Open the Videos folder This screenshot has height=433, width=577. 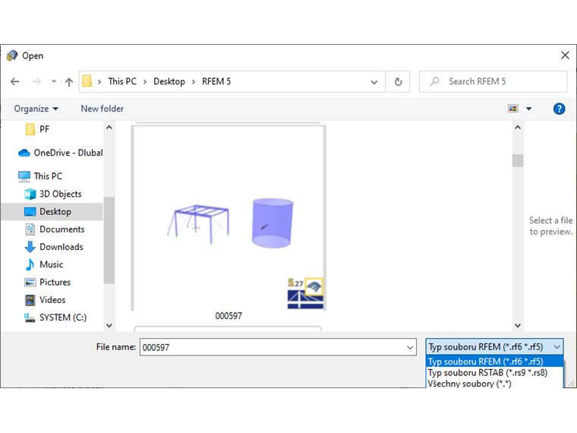[x=45, y=300]
